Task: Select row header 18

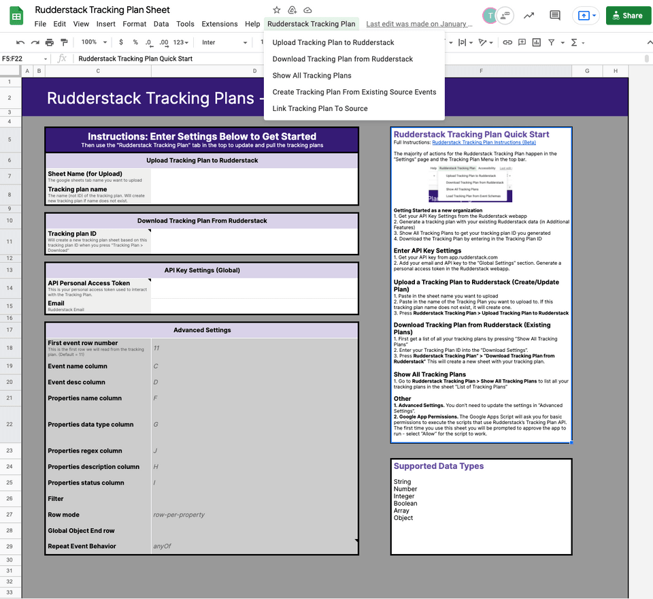Action: pyautogui.click(x=10, y=348)
